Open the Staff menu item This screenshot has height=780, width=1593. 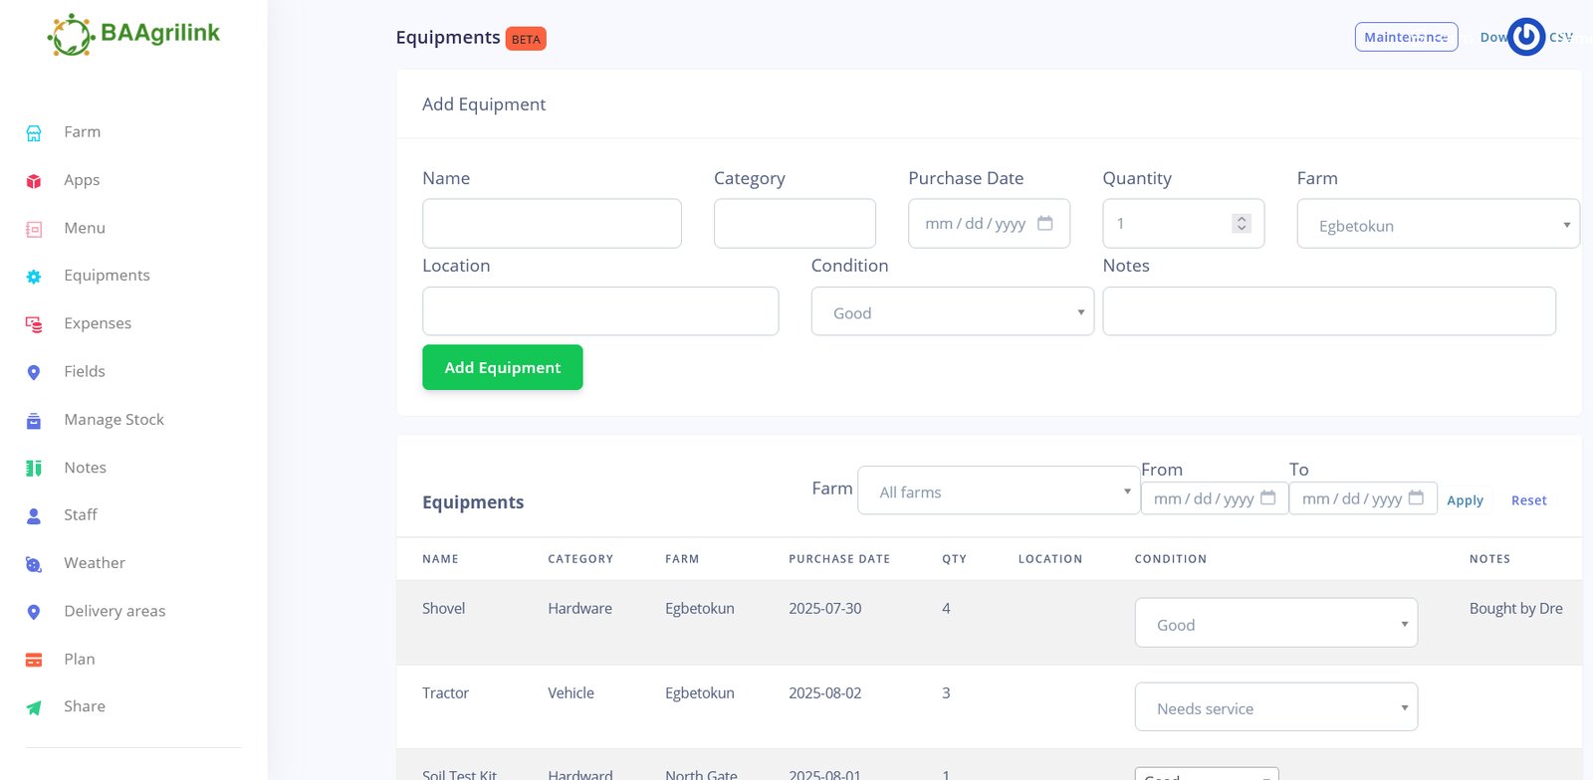tap(81, 515)
